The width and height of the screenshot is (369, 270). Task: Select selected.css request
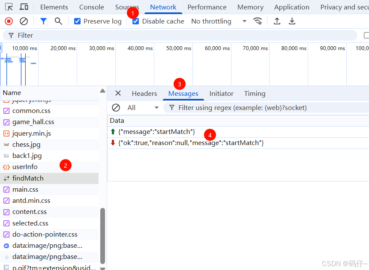[x=49, y=223]
